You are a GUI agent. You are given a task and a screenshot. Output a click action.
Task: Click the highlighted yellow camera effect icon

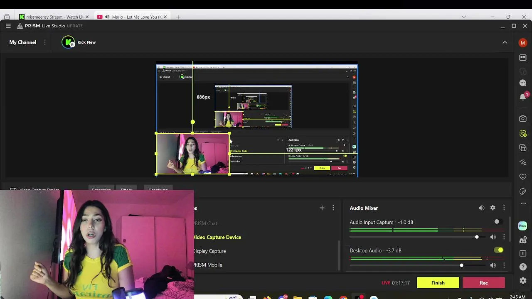tap(523, 133)
